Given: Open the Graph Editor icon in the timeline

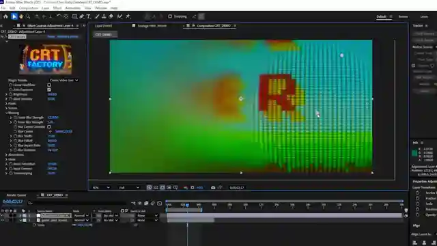Looking at the screenshot, I should coord(159,204).
